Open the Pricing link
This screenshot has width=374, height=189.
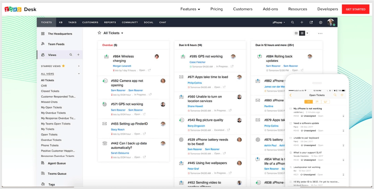tap(216, 9)
